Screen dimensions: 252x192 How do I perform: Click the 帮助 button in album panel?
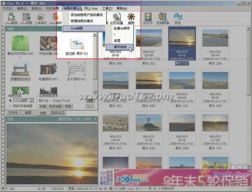point(68,106)
